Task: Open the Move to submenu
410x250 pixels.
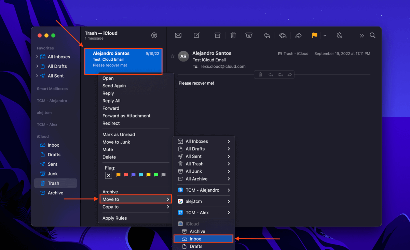Action: point(136,199)
